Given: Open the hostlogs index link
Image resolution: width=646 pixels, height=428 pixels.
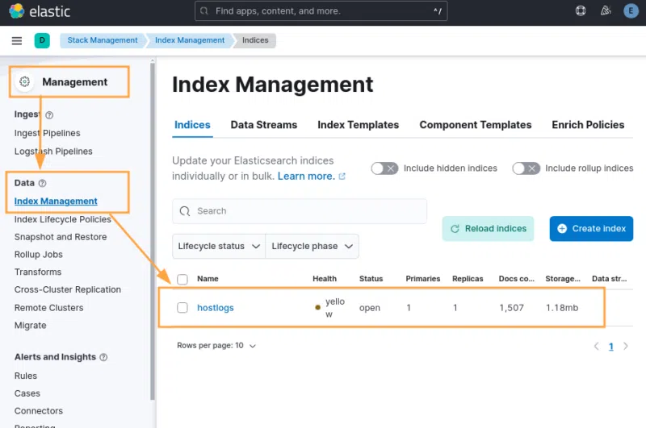Looking at the screenshot, I should 215,308.
